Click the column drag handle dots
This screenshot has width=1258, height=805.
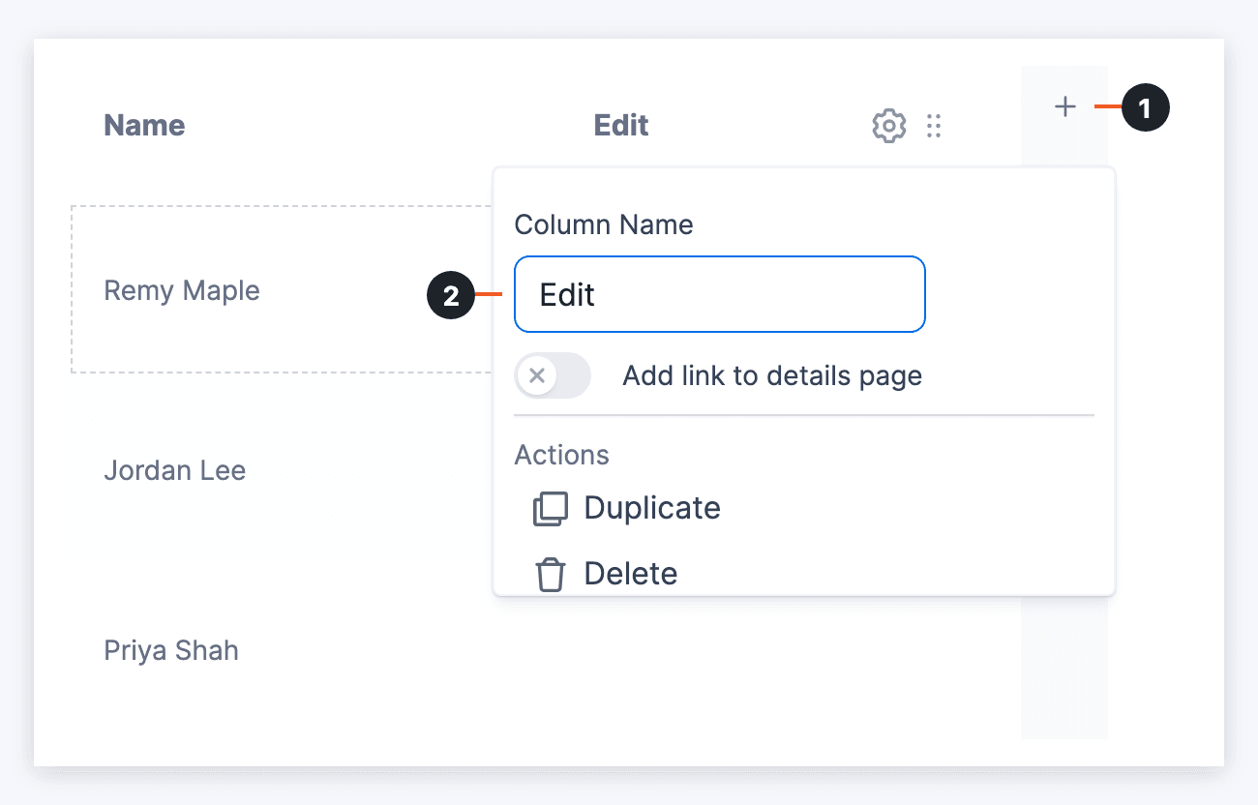pos(934,126)
